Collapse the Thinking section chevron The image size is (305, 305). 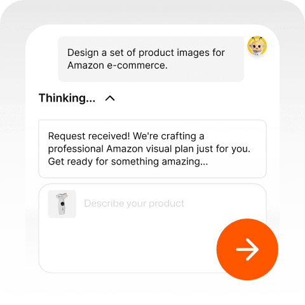click(x=110, y=98)
